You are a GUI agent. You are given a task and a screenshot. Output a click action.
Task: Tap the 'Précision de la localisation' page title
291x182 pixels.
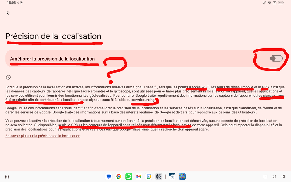pos(53,36)
